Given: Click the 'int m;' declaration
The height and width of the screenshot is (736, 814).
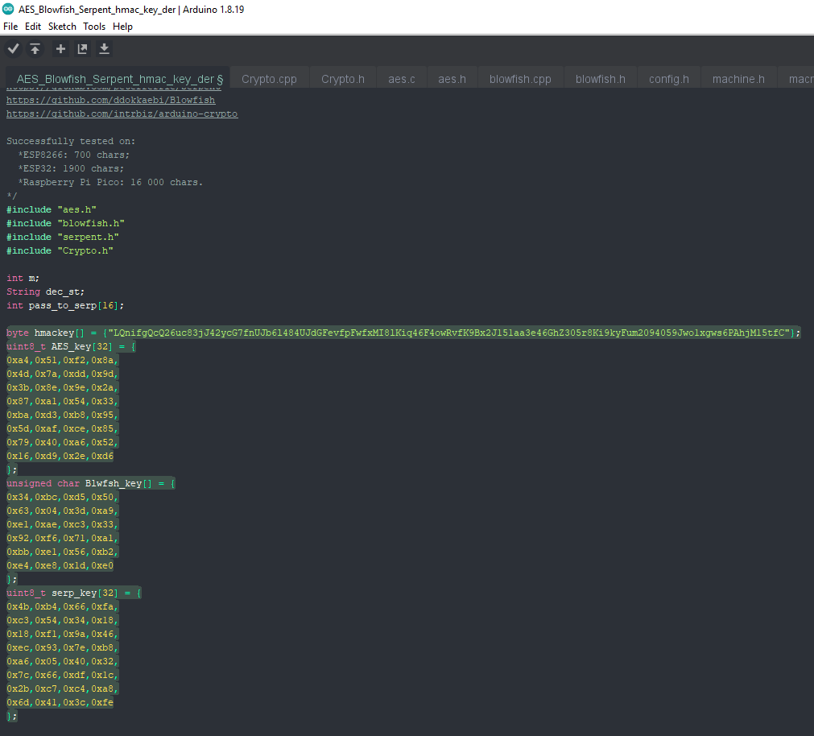Looking at the screenshot, I should 23,278.
